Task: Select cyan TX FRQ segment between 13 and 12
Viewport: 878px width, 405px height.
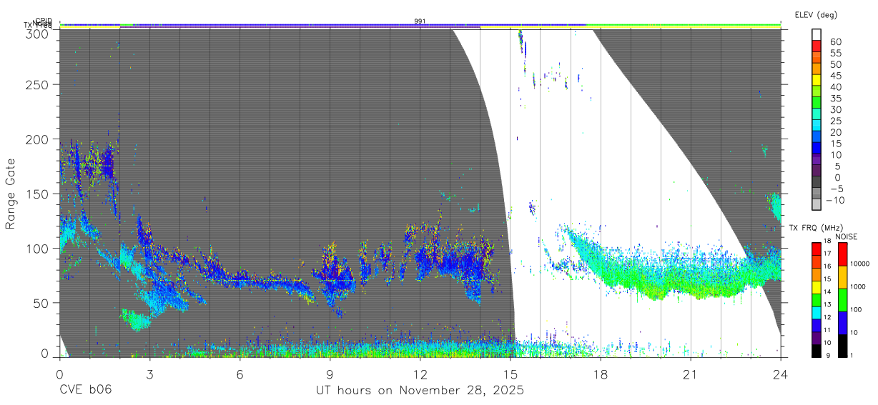Action: point(817,311)
